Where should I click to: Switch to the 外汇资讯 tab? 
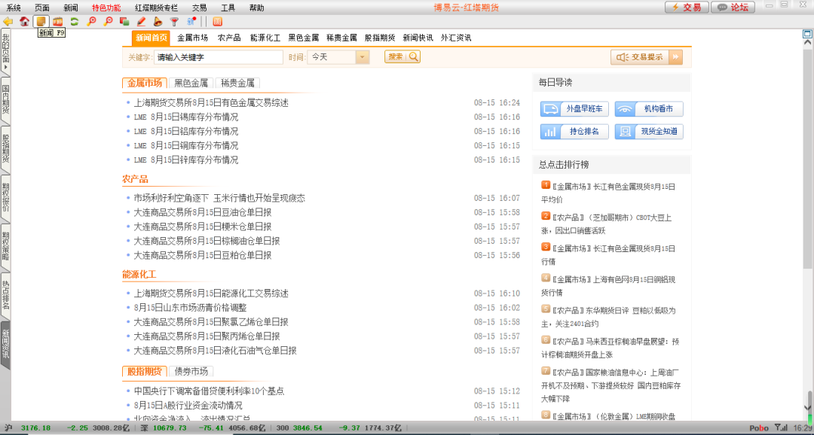pyautogui.click(x=456, y=38)
